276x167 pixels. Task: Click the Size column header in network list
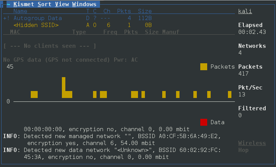145,11
